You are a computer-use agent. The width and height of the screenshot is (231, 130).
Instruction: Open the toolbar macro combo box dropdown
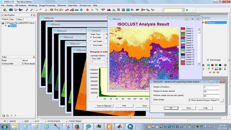(183, 10)
